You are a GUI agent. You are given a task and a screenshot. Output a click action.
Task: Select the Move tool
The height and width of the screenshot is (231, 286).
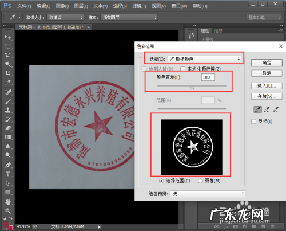(8, 37)
